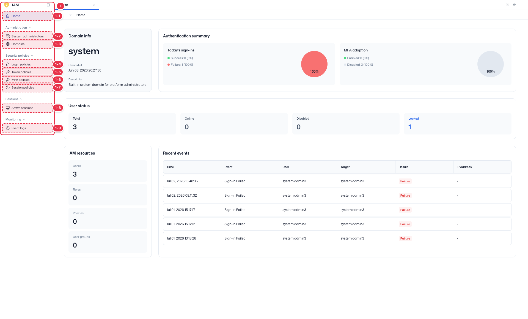The height and width of the screenshot is (319, 528).
Task: Open Session policies in the sidebar
Action: click(28, 87)
